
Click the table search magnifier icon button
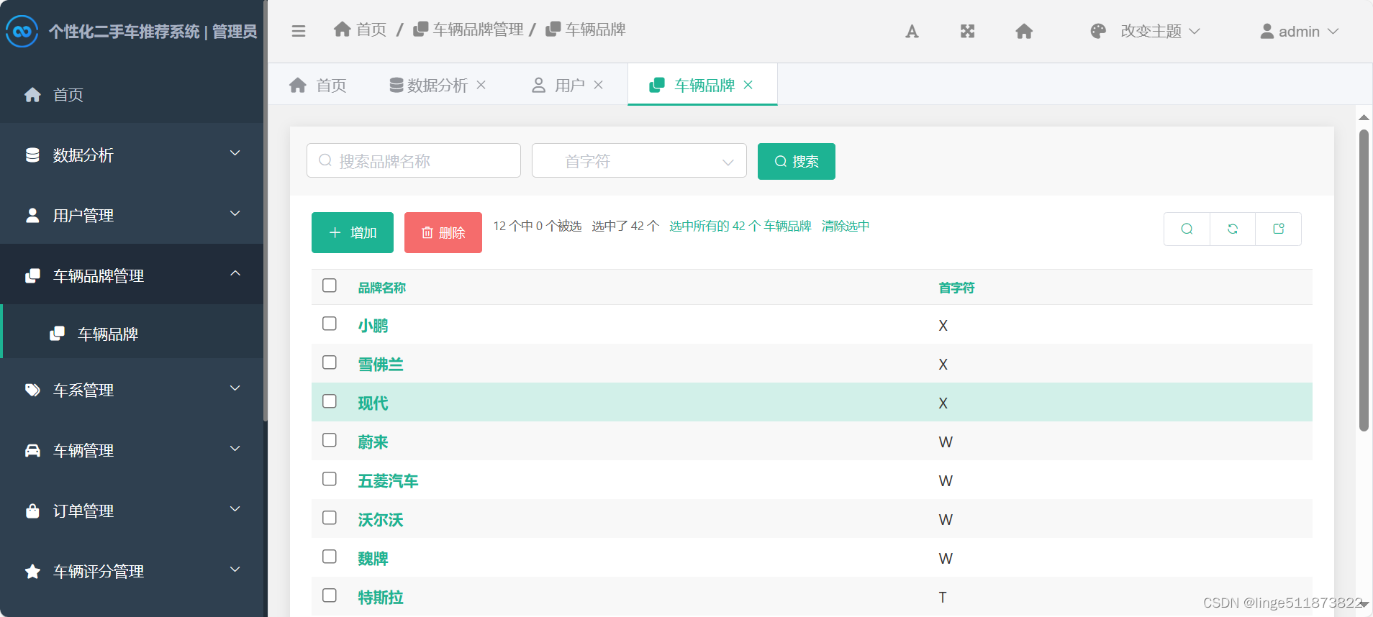coord(1187,229)
